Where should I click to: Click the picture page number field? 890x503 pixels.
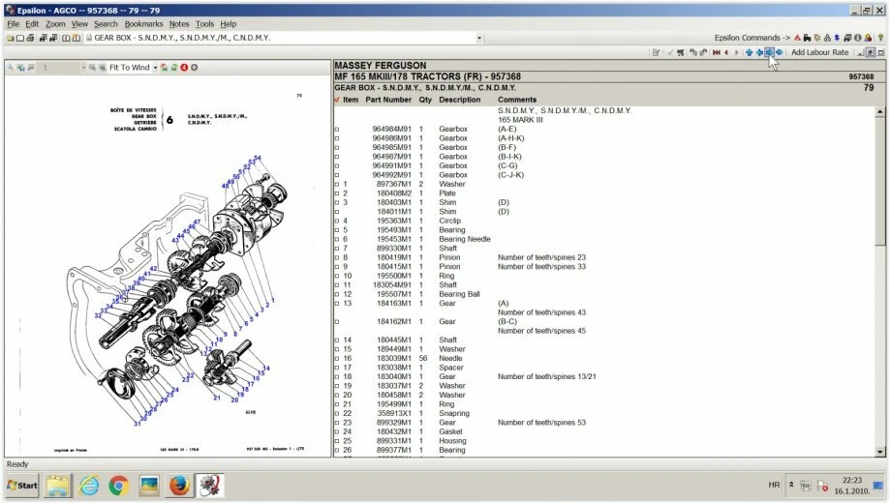60,68
